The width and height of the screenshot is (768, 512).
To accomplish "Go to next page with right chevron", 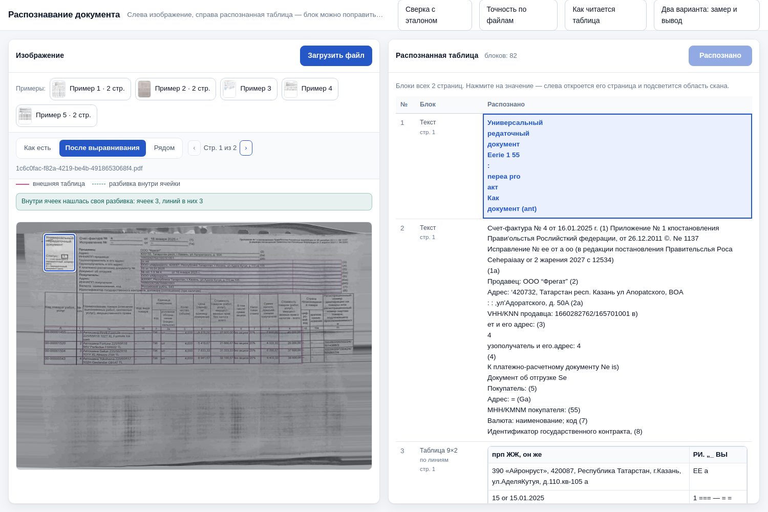I will coord(246,148).
